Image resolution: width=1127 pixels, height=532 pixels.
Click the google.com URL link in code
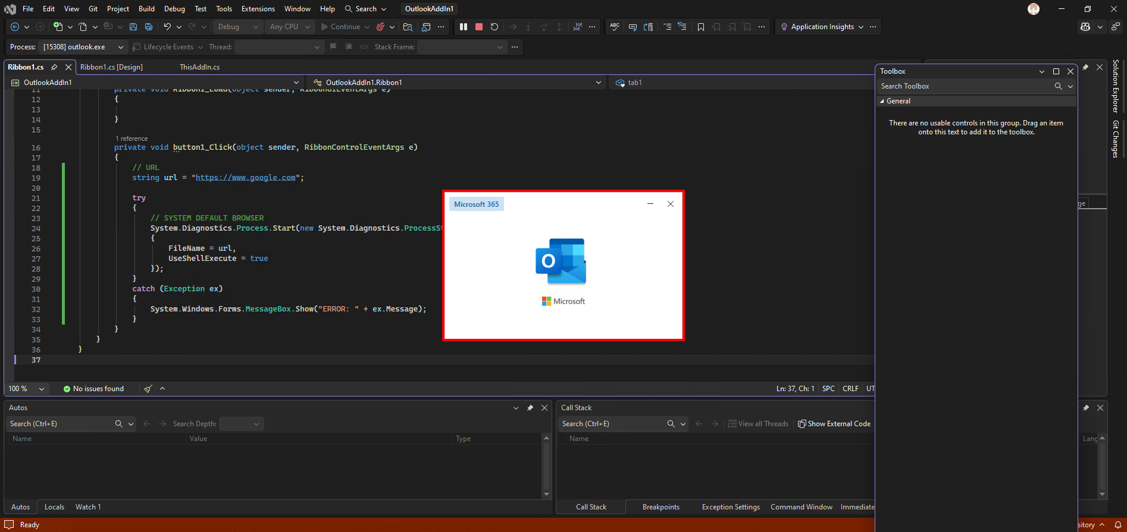(245, 178)
